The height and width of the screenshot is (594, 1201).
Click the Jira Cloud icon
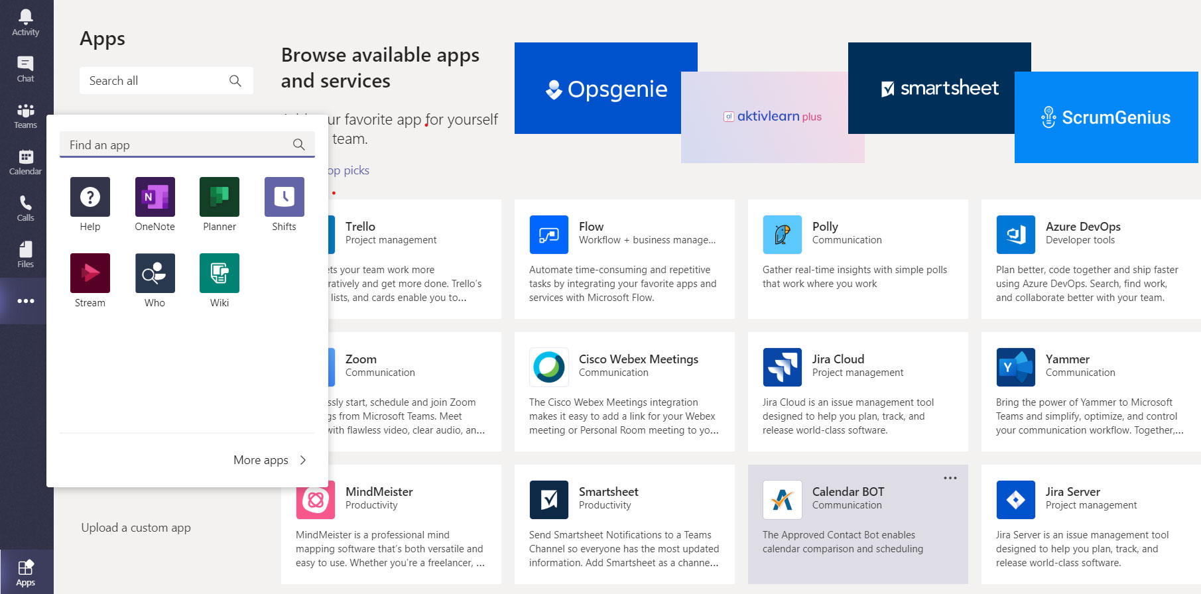[x=783, y=367]
